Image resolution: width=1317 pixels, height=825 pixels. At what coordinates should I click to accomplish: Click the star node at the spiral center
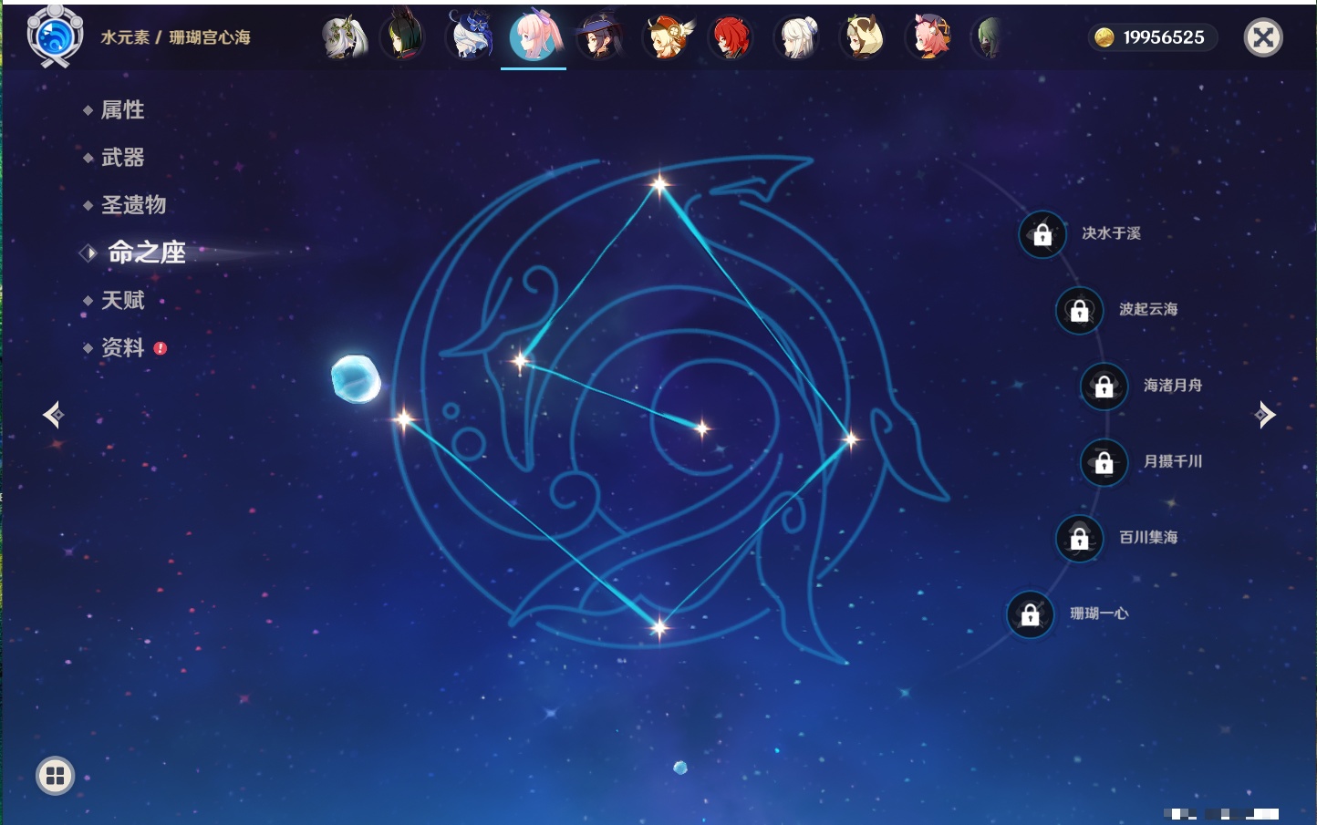click(701, 428)
